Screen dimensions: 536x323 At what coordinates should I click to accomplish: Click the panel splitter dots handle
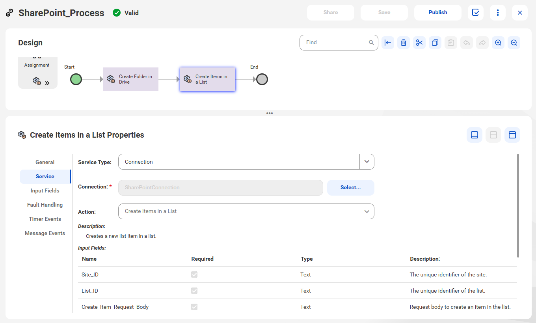[270, 113]
